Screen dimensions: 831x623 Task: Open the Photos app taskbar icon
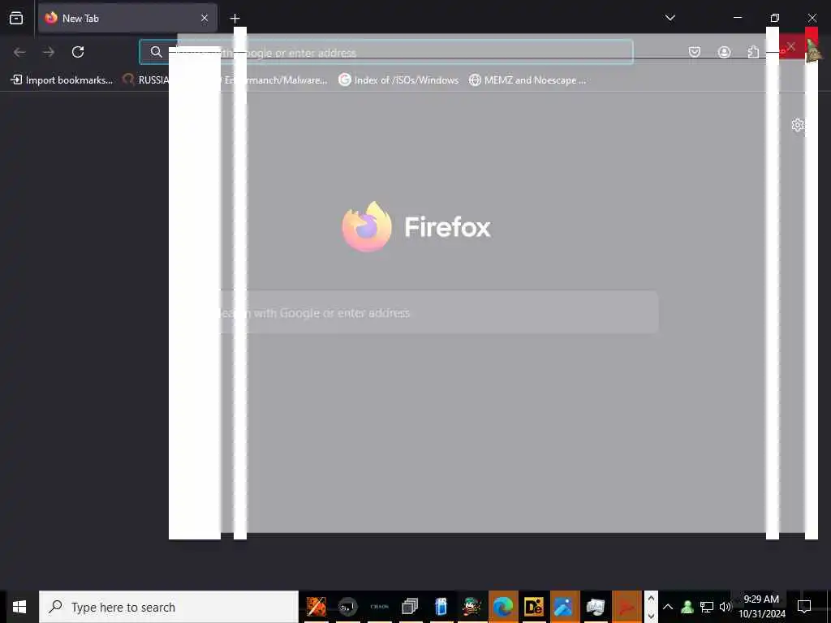click(565, 607)
